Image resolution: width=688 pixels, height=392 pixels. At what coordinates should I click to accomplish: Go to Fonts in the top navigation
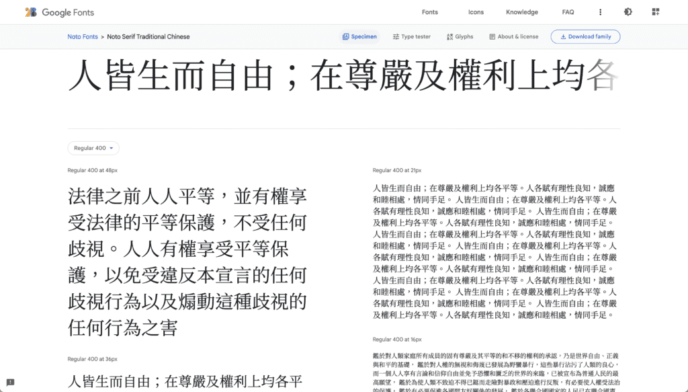(x=429, y=12)
